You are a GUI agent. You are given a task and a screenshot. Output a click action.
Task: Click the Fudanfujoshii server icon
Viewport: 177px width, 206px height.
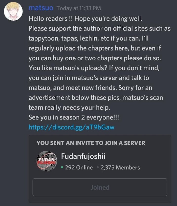(47, 161)
